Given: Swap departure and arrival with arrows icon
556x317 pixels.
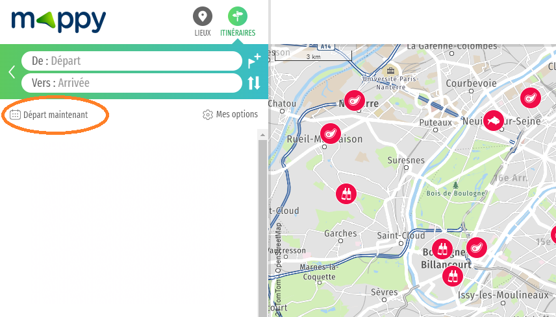Looking at the screenshot, I should tap(254, 83).
